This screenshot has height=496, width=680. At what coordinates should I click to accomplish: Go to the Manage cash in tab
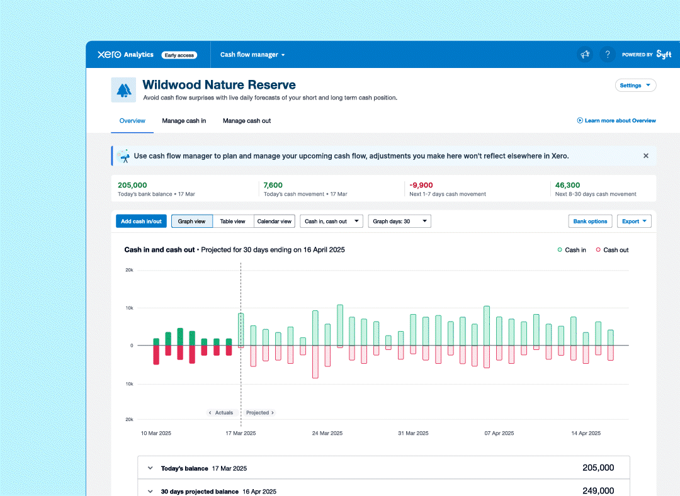(x=184, y=121)
